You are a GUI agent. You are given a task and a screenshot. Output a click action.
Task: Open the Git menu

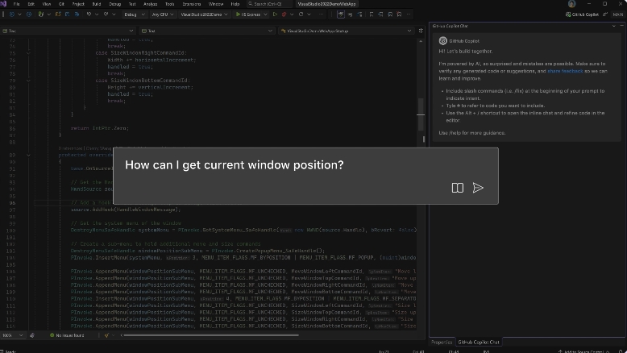coord(61,4)
